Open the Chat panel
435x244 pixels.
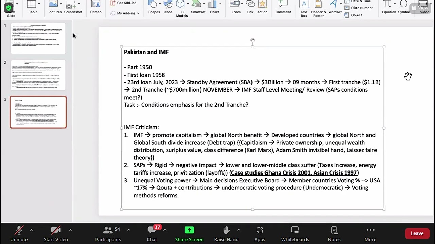[x=152, y=234]
